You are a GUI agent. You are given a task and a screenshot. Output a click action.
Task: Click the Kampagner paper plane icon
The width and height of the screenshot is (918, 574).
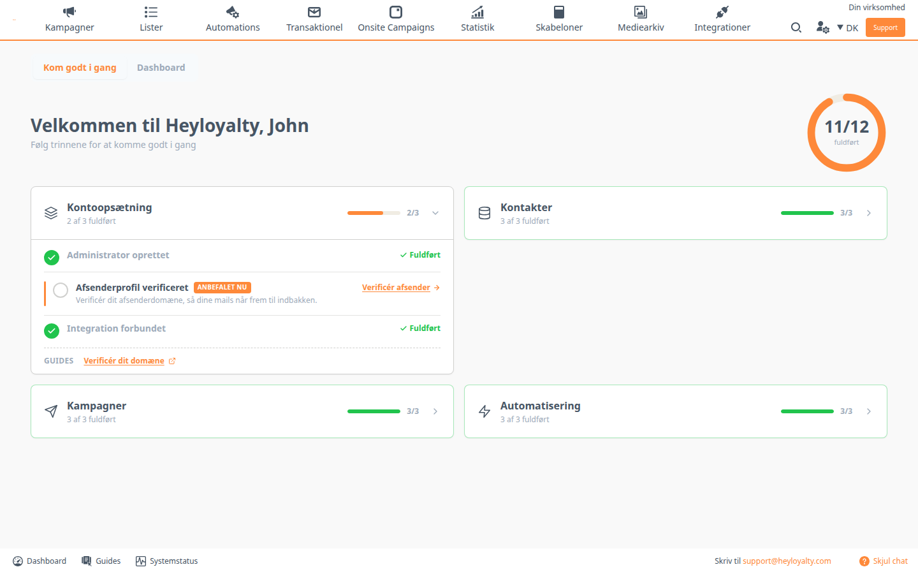pos(51,411)
